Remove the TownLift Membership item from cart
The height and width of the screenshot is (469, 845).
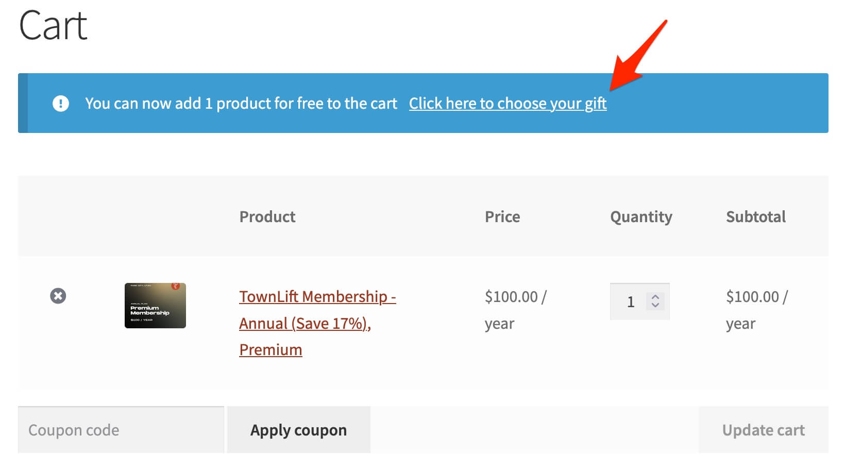[58, 296]
